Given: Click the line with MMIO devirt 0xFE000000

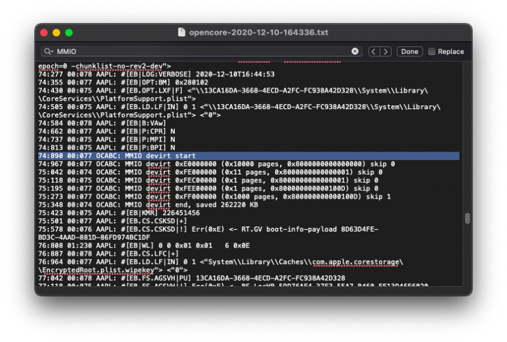Looking at the screenshot, I should point(210,172).
